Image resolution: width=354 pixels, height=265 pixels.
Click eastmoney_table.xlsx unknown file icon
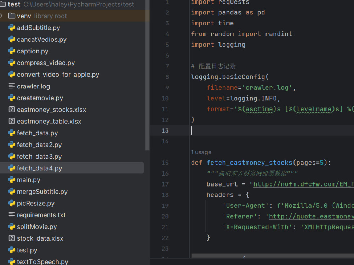click(12, 121)
